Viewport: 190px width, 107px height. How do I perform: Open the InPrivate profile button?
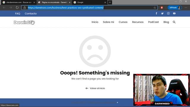click(x=175, y=8)
